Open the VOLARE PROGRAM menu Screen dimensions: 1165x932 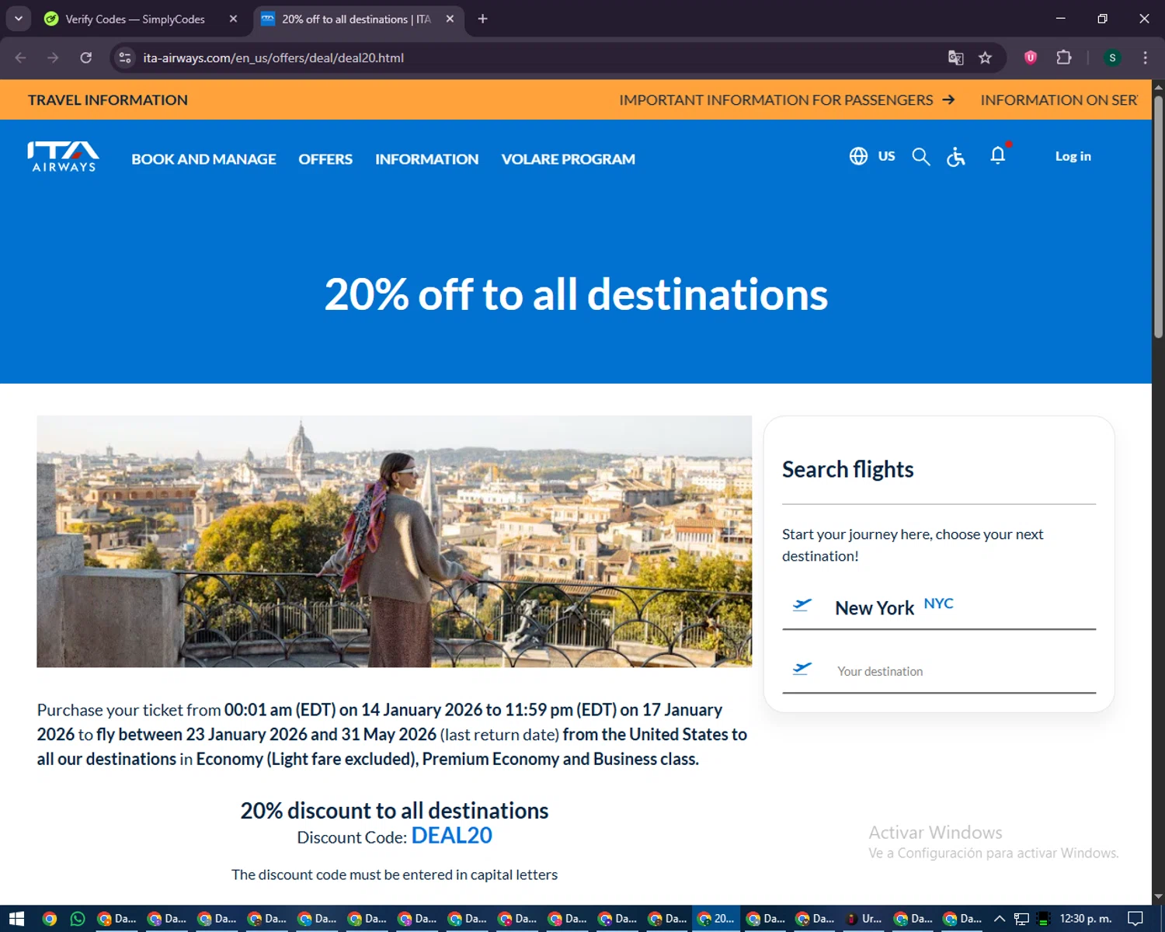pos(569,159)
